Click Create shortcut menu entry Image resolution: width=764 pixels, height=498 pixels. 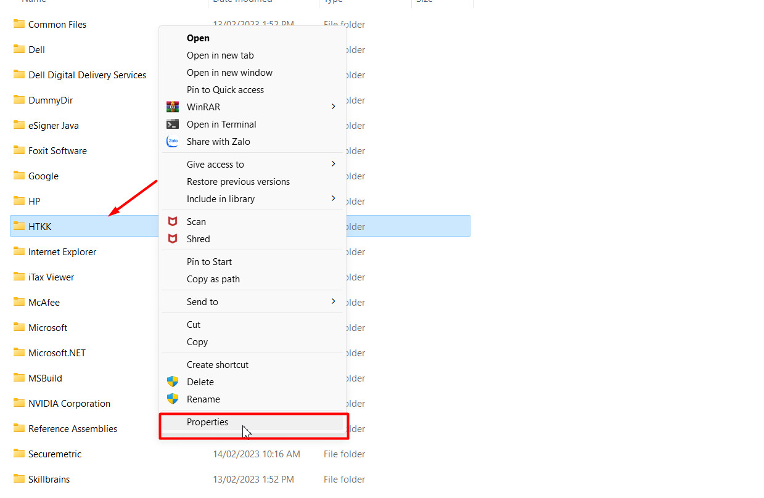(x=218, y=365)
